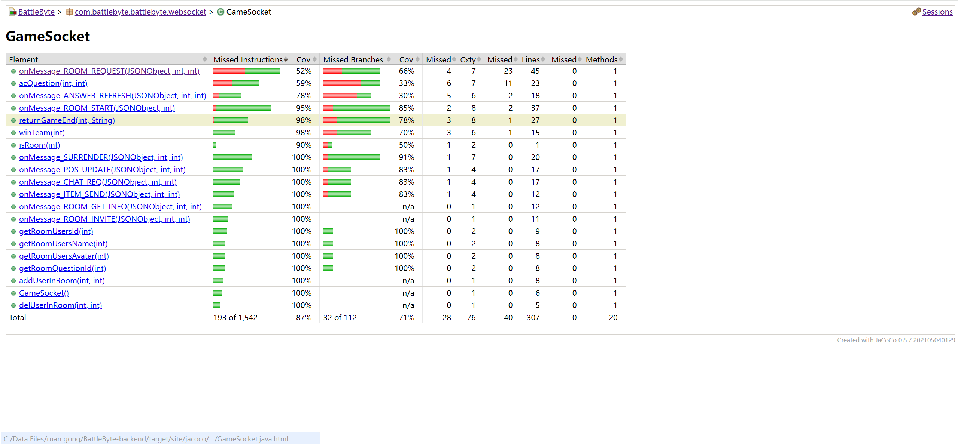This screenshot has height=444, width=958.
Task: Sort by the Cxty column header
Action: coord(468,59)
